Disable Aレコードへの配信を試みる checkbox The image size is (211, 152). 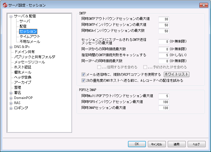(x=83, y=80)
